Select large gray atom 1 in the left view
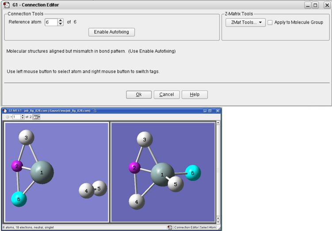Viewport: 332px width, 231px height. coord(42,172)
